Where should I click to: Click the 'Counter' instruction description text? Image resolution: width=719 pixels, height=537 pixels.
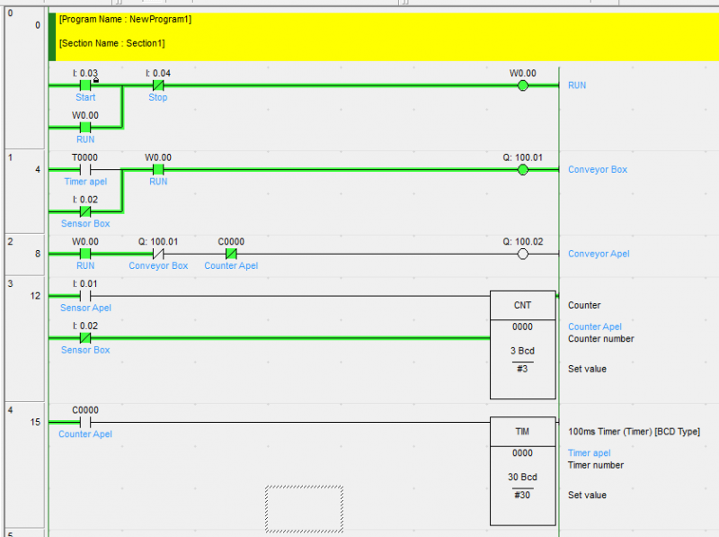click(584, 305)
